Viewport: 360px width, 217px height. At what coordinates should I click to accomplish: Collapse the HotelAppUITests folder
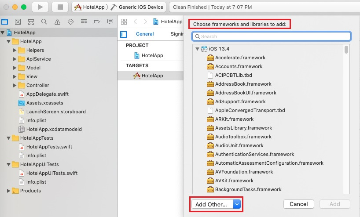click(9, 165)
